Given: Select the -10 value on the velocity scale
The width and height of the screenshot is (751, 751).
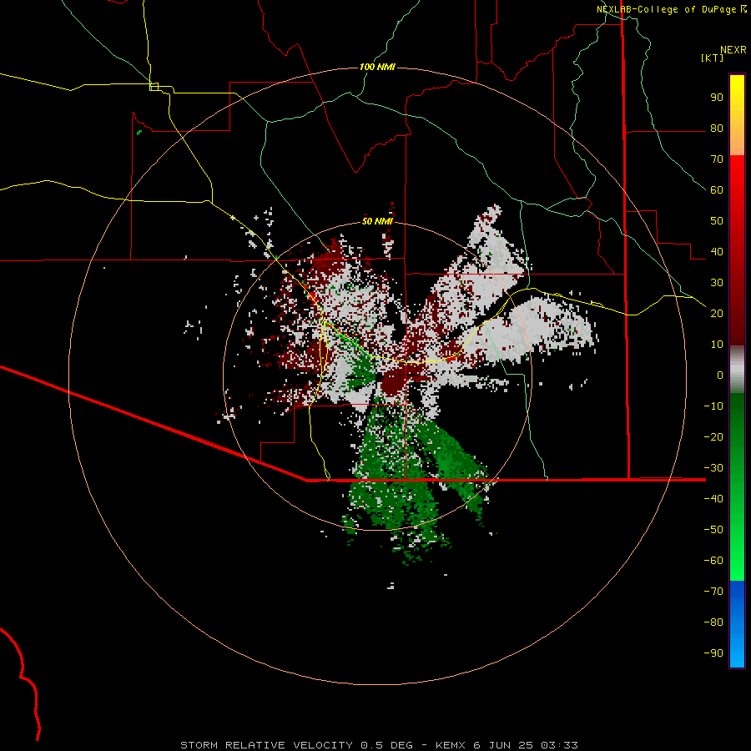Looking at the screenshot, I should (x=713, y=406).
